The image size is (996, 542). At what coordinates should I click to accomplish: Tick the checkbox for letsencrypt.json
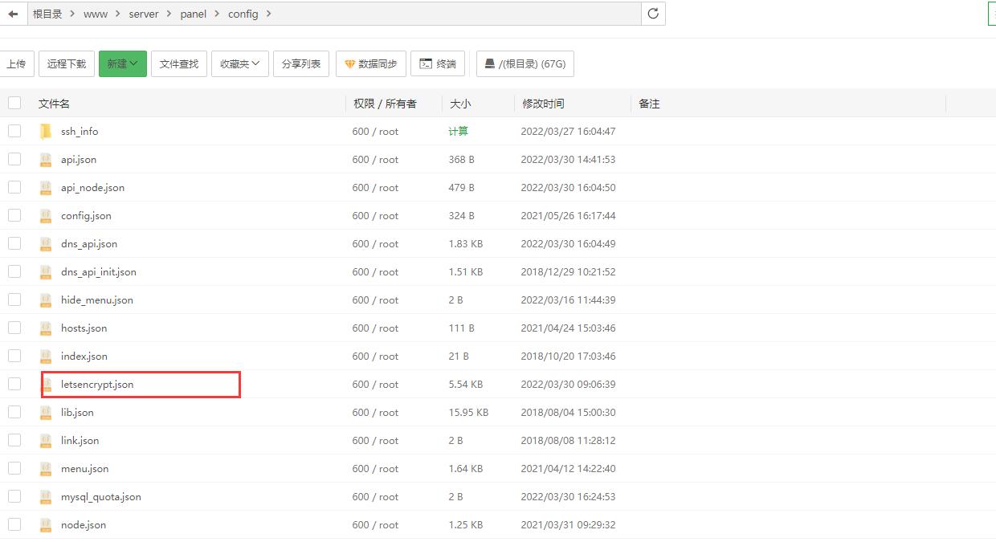(x=14, y=384)
